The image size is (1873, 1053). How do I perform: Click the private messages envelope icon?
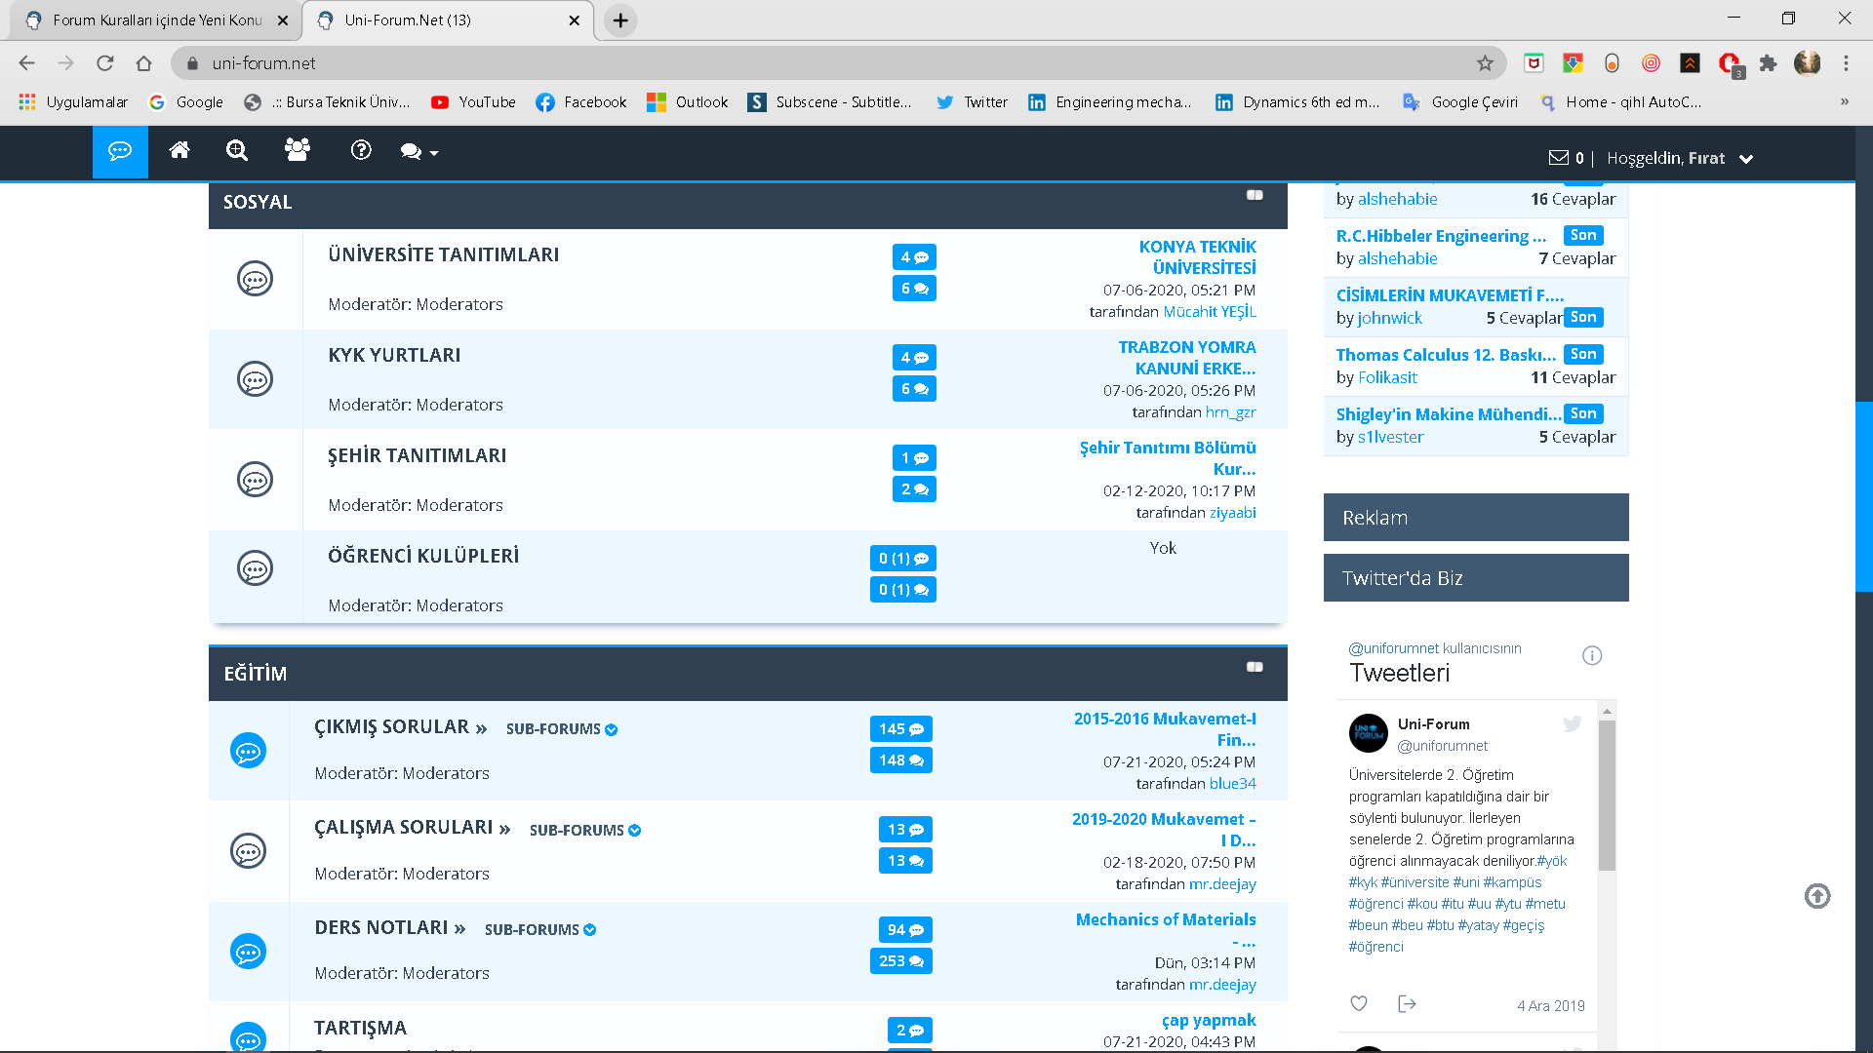tap(1559, 158)
